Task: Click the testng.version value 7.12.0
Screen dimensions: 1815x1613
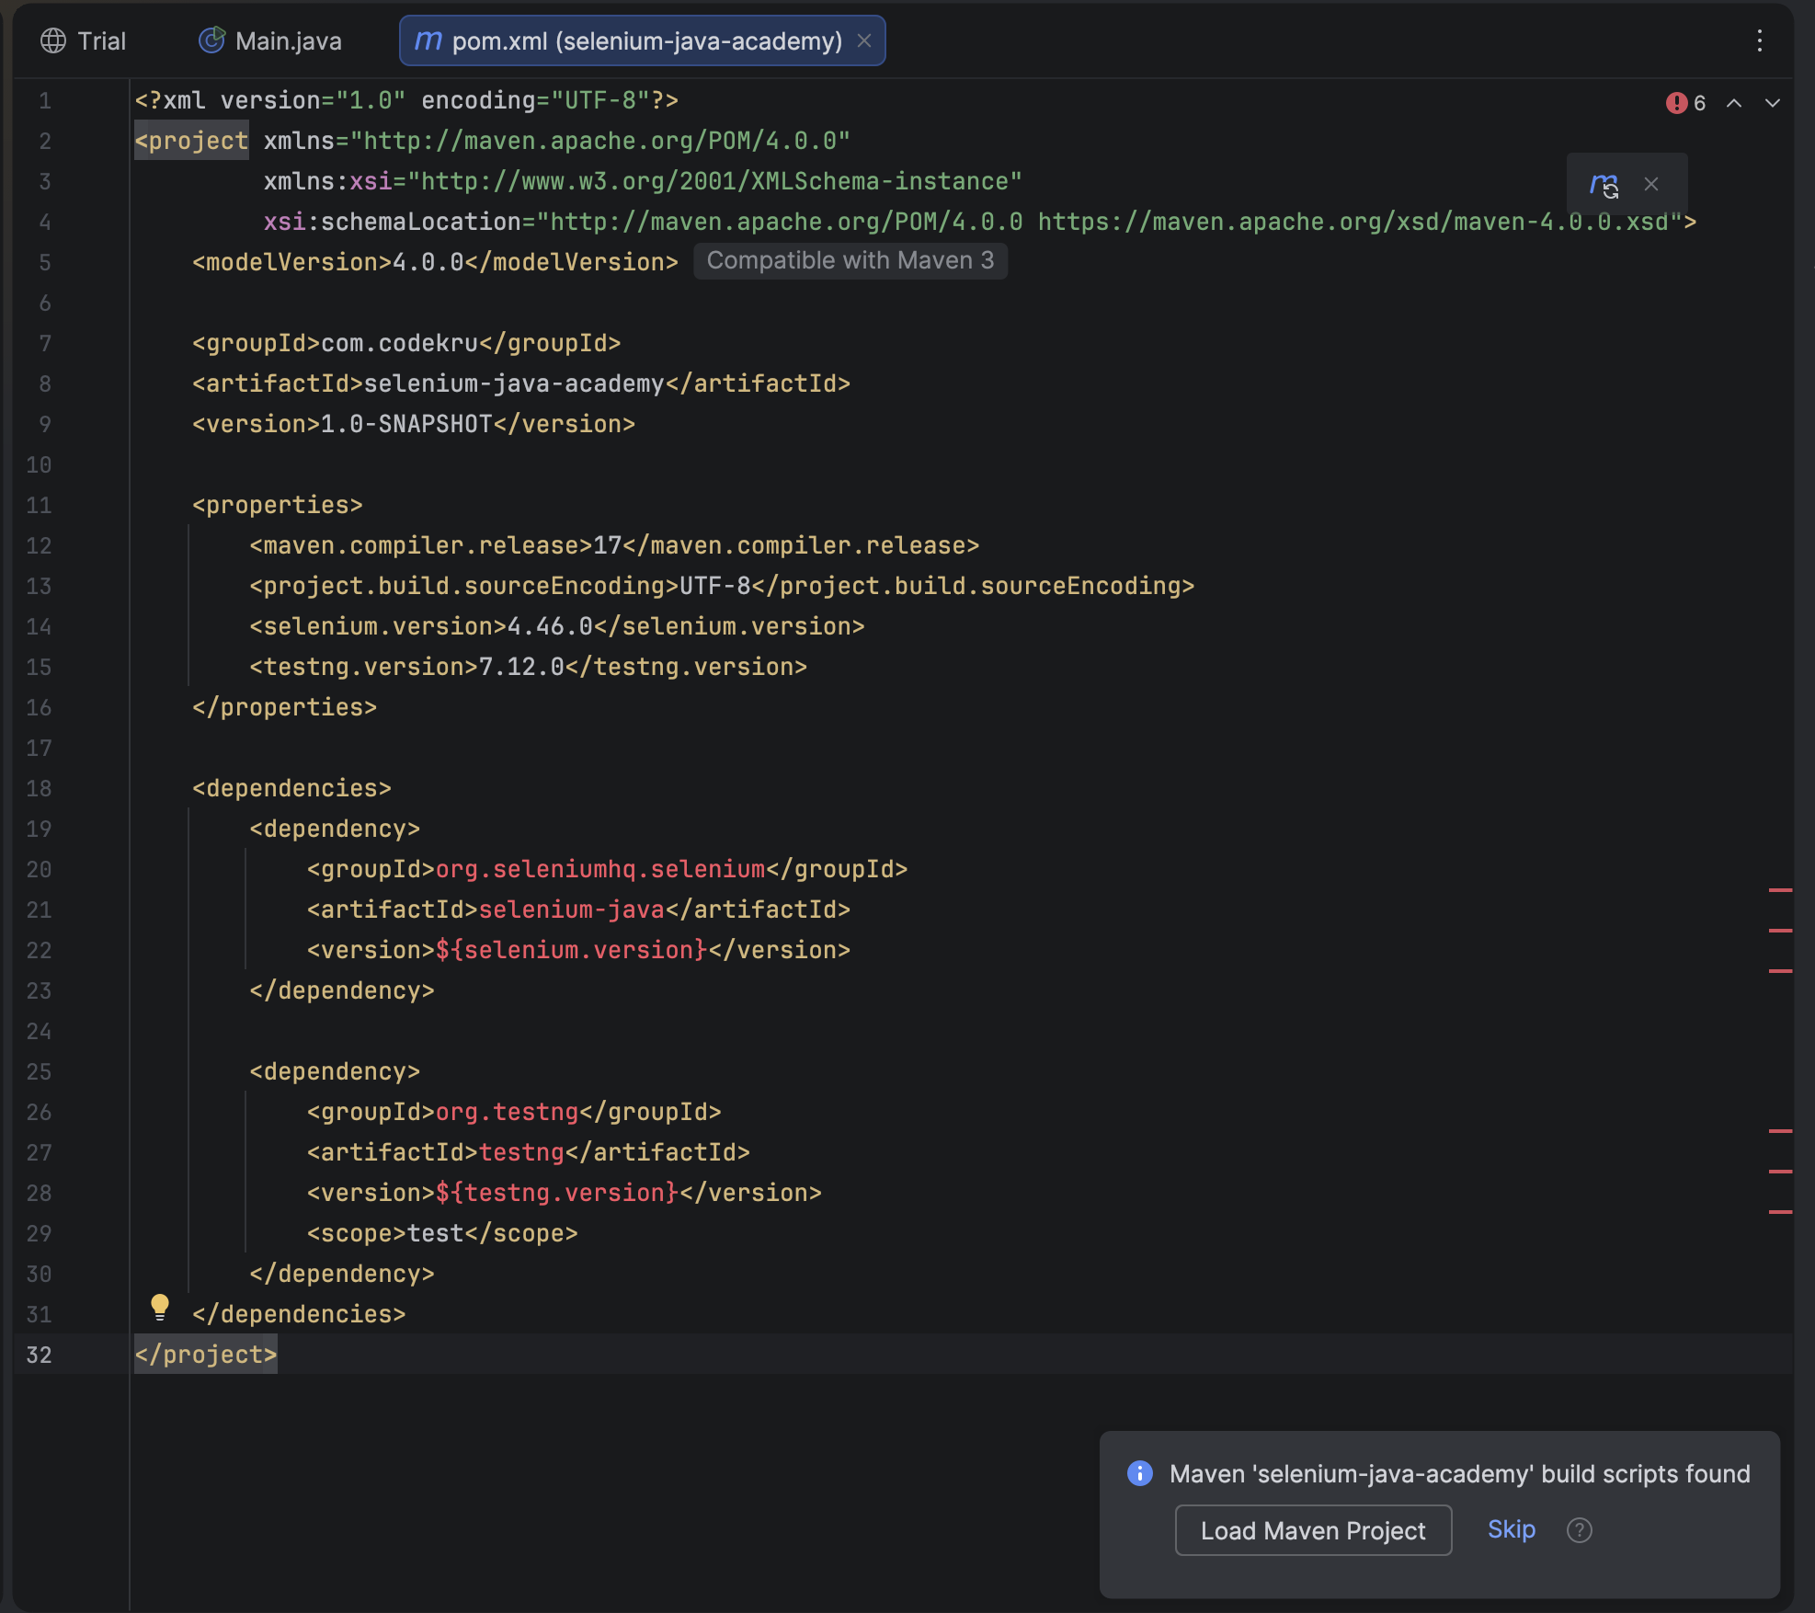Action: point(522,667)
